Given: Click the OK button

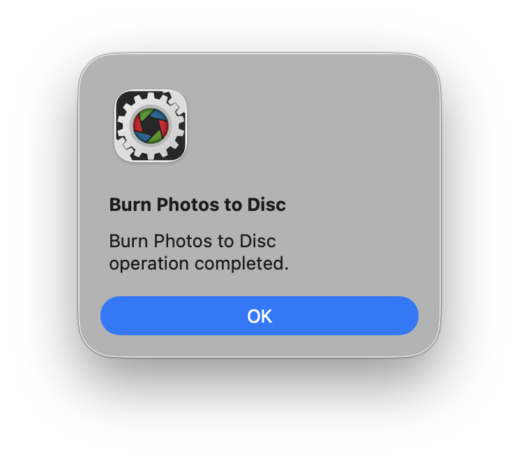Looking at the screenshot, I should coord(259,316).
